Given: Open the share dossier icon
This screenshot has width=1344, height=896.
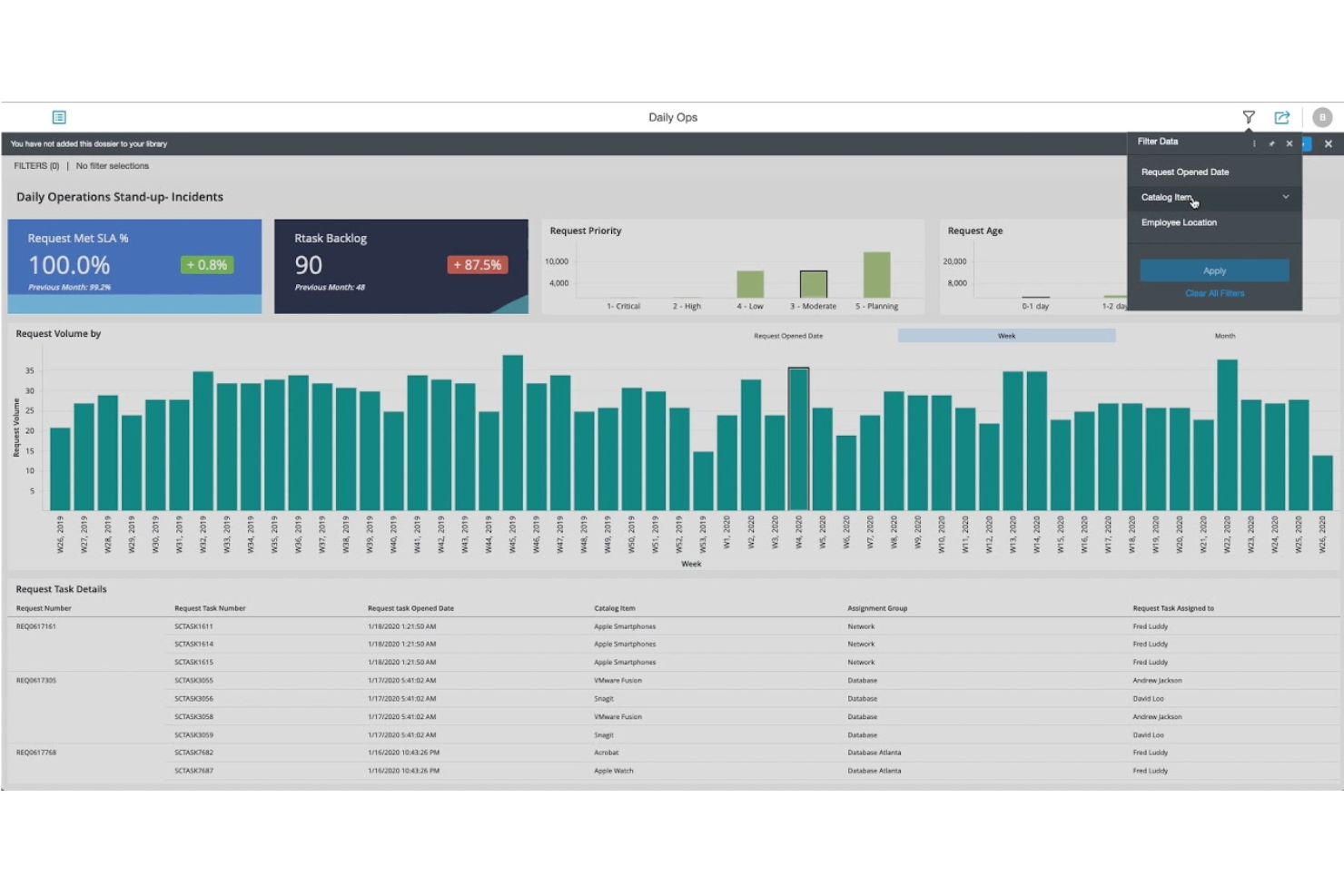Looking at the screenshot, I should pos(1282,116).
